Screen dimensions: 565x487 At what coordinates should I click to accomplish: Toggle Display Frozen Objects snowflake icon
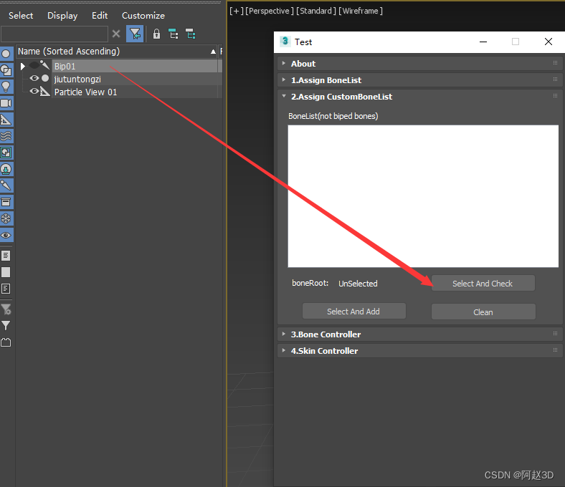point(6,218)
